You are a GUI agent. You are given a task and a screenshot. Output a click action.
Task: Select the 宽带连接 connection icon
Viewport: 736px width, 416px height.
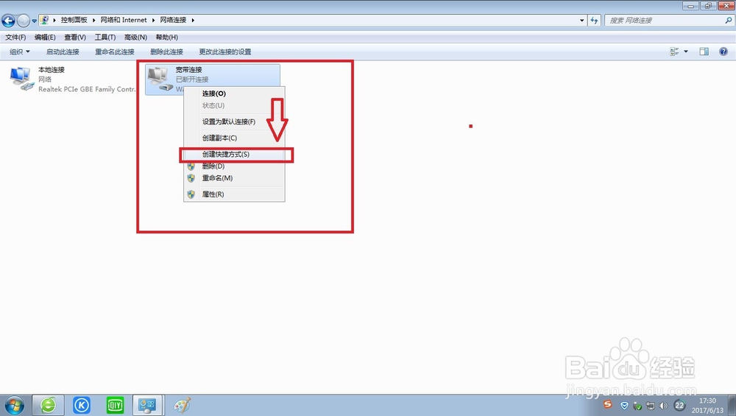(x=160, y=79)
